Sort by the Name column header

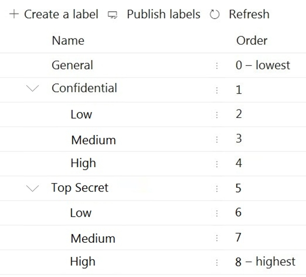pos(68,41)
